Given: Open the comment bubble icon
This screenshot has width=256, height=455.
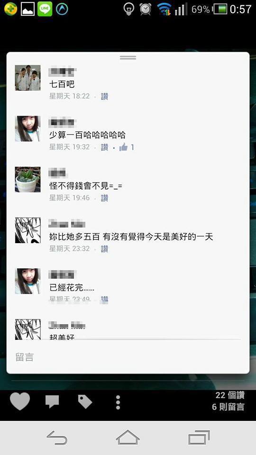Looking at the screenshot, I should (x=52, y=401).
